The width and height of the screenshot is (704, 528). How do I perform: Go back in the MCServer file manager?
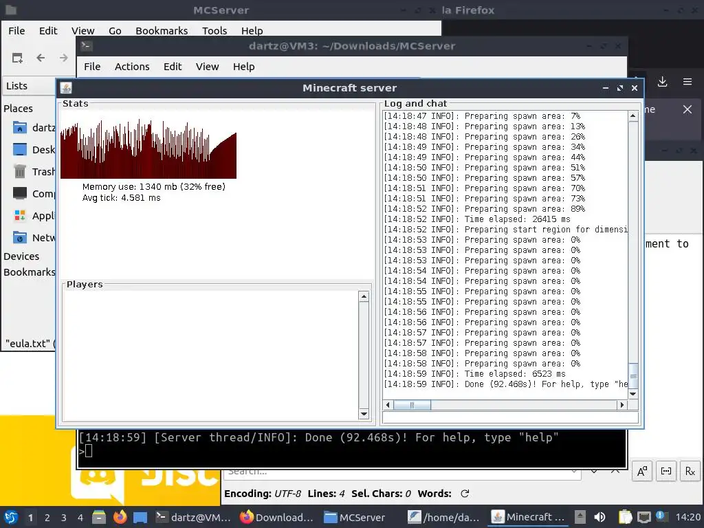click(x=41, y=58)
